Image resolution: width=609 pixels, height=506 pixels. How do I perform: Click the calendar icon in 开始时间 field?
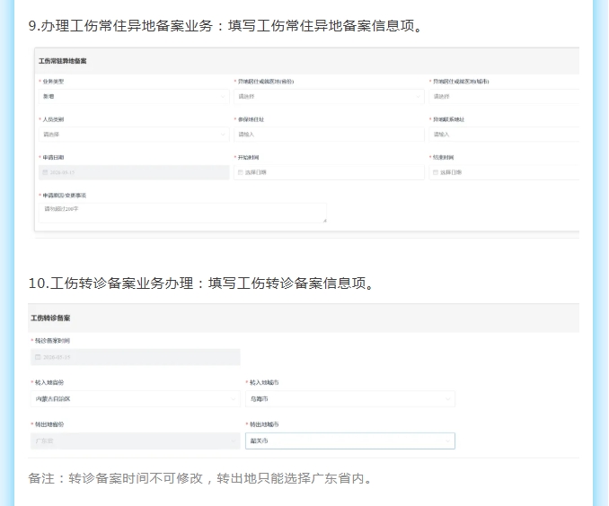pyautogui.click(x=241, y=172)
